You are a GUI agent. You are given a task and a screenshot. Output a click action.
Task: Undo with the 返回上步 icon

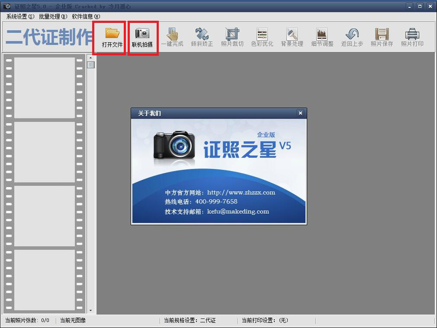coord(352,37)
